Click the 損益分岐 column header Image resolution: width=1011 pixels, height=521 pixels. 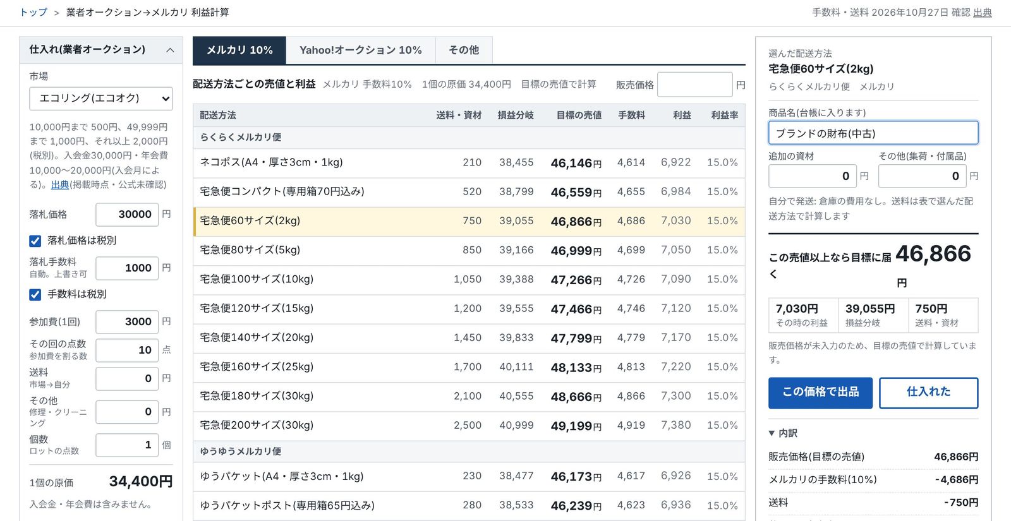516,116
